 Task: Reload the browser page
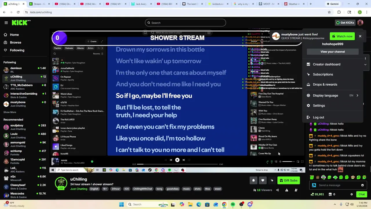coord(18,12)
